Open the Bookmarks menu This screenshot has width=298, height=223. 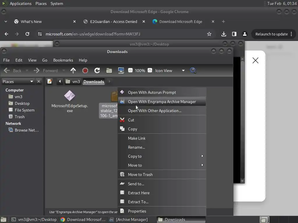coord(63,60)
